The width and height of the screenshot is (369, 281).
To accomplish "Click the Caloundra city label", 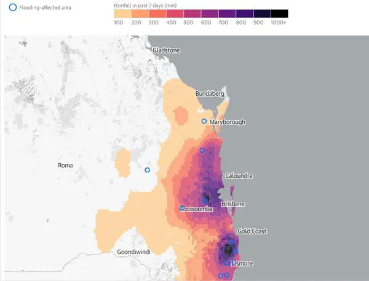I will point(239,176).
